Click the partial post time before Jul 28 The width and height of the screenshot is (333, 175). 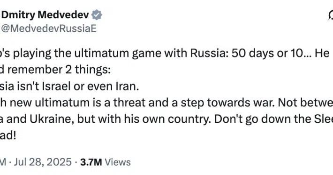[x=3, y=162]
